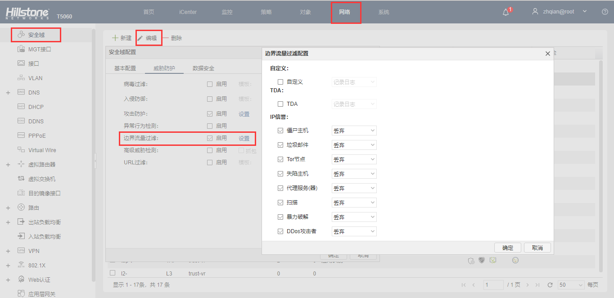Uncheck the 僵尸主机 checkbox
Viewport: 614px width, 298px height.
pos(280,131)
